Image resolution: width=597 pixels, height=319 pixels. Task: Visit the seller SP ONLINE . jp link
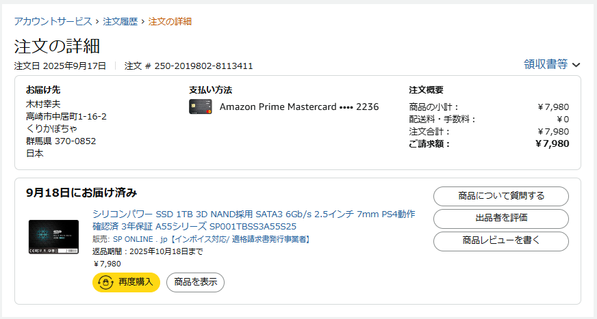click(x=140, y=239)
